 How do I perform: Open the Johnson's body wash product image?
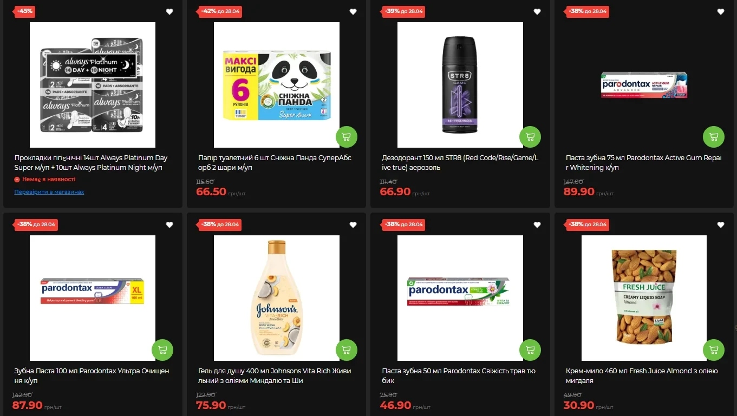click(x=277, y=298)
